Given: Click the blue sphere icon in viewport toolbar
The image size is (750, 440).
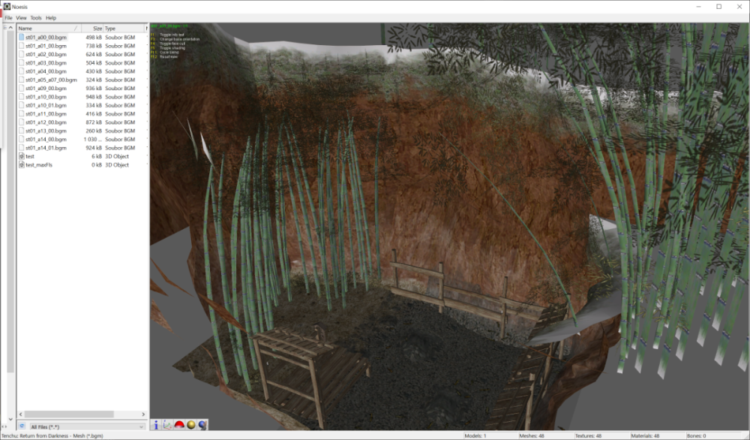Looking at the screenshot, I should [x=202, y=425].
